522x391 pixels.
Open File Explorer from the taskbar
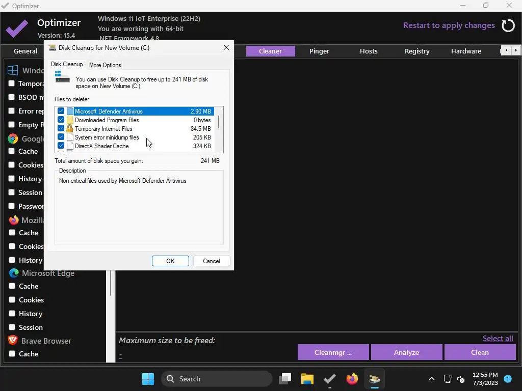pyautogui.click(x=307, y=379)
